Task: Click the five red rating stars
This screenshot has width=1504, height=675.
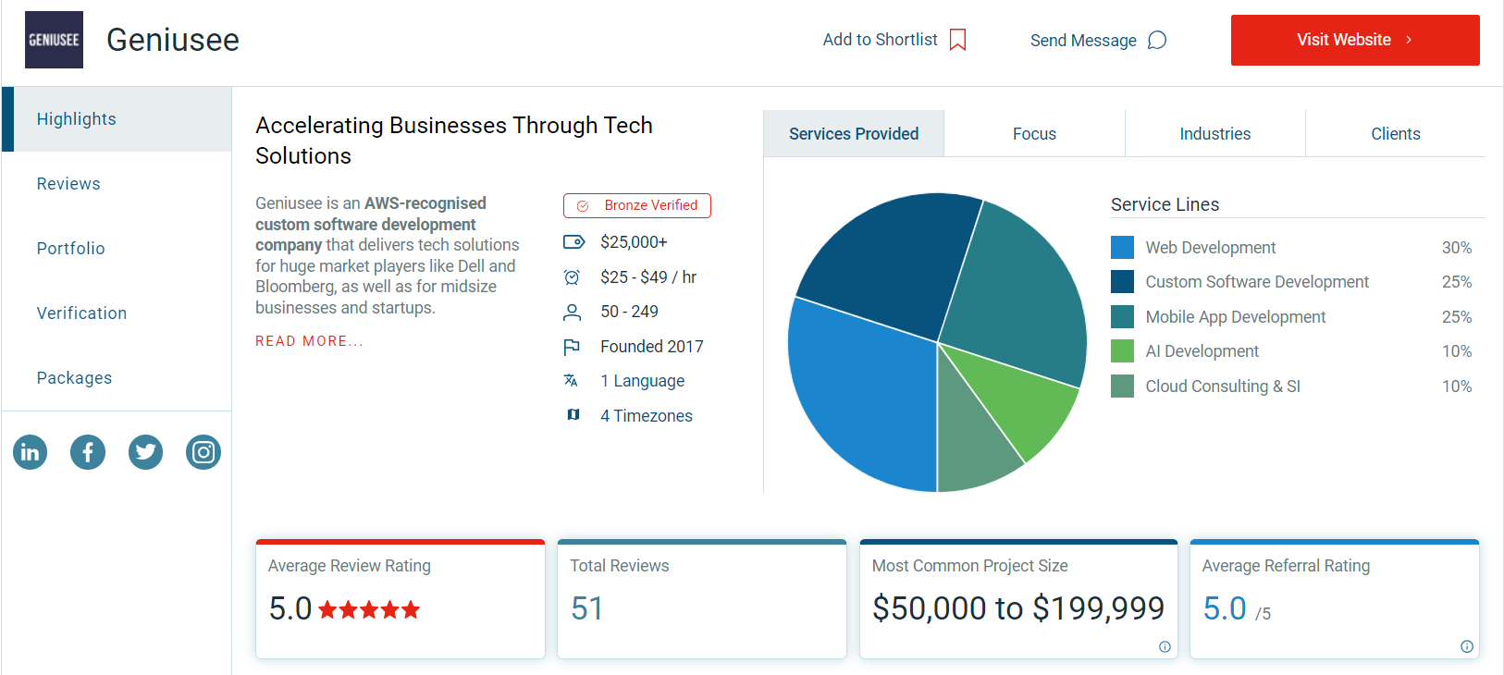Action: point(369,609)
